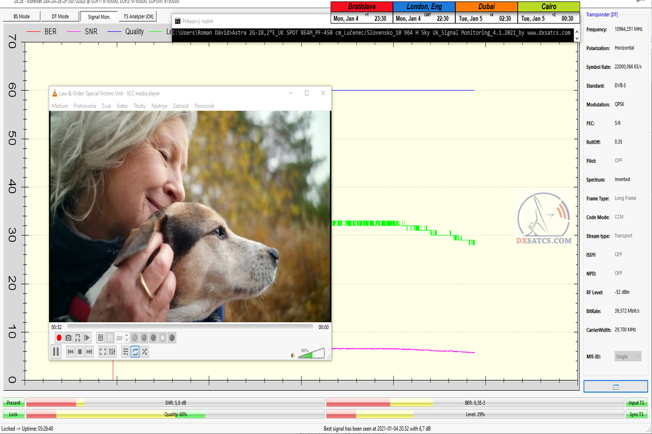Pause the video playback

(x=56, y=352)
